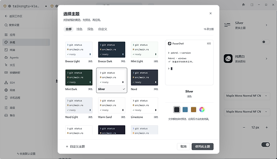Click the lightning bolt icon in title bar
Viewport: 277px width, 159px height.
pyautogui.click(x=243, y=5)
